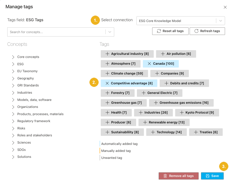Click Remove all tags button

point(179,176)
